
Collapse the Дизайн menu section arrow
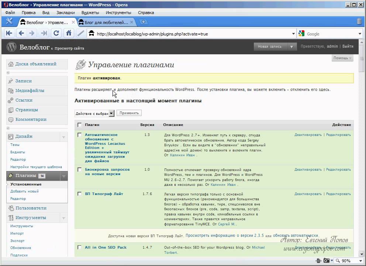coord(63,137)
